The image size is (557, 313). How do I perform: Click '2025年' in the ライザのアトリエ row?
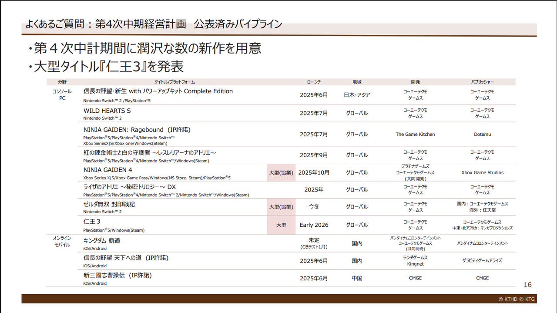point(314,190)
